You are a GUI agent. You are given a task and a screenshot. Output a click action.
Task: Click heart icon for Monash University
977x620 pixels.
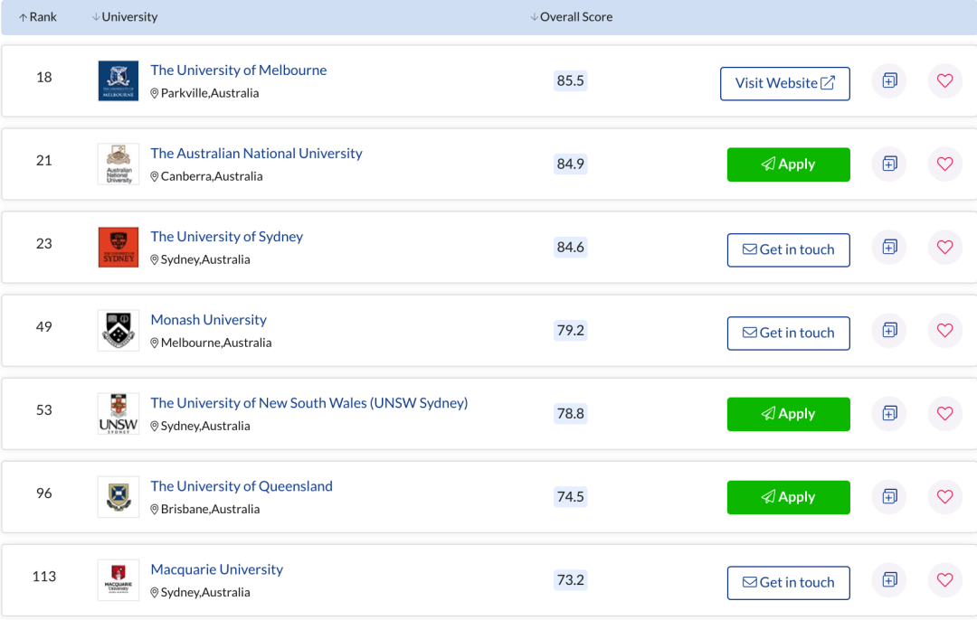(944, 331)
